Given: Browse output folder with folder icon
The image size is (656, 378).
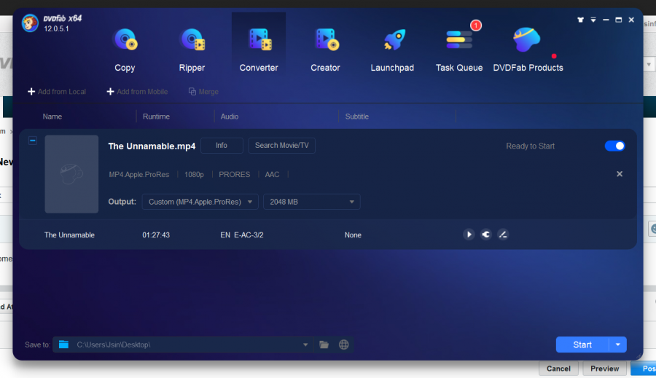Looking at the screenshot, I should (x=324, y=344).
